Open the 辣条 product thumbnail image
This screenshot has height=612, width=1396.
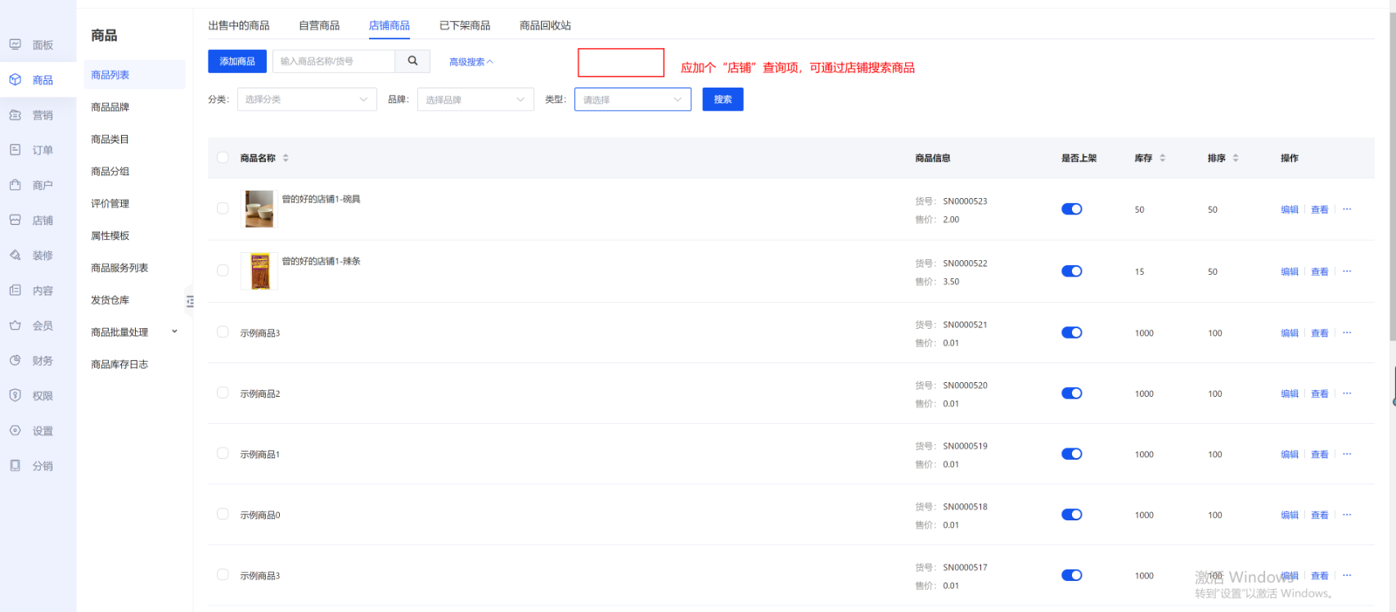[x=259, y=271]
